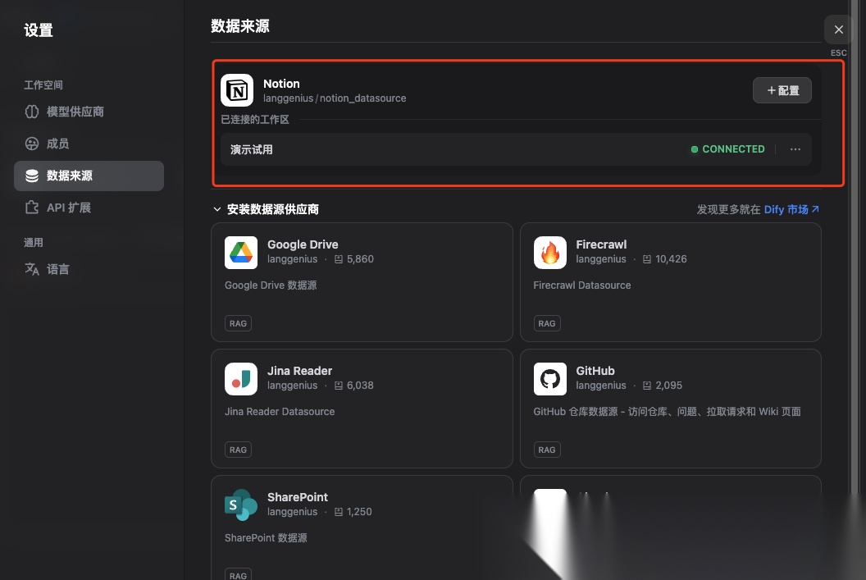866x580 pixels.
Task: Collapse the 安装数据源供应商 section
Action: [x=217, y=209]
